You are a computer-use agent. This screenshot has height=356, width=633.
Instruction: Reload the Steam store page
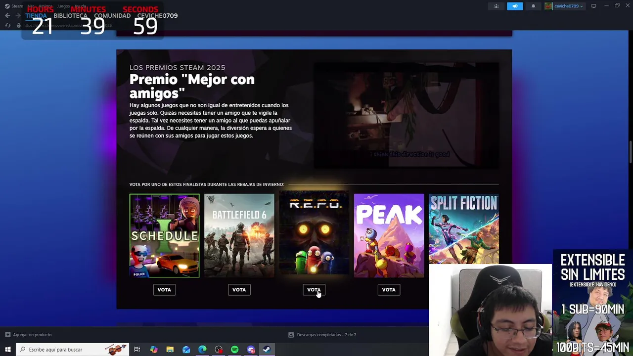tap(8, 25)
